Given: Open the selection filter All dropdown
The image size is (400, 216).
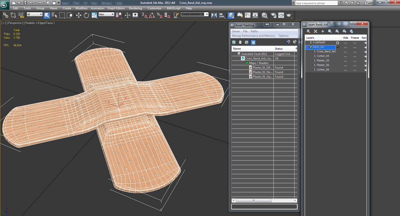Looking at the screenshot, I should pyautogui.click(x=35, y=14).
